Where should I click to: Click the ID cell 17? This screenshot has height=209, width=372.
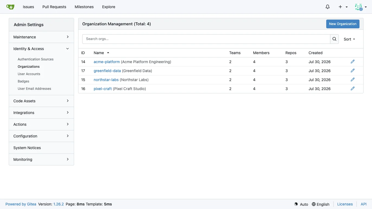pyautogui.click(x=83, y=71)
